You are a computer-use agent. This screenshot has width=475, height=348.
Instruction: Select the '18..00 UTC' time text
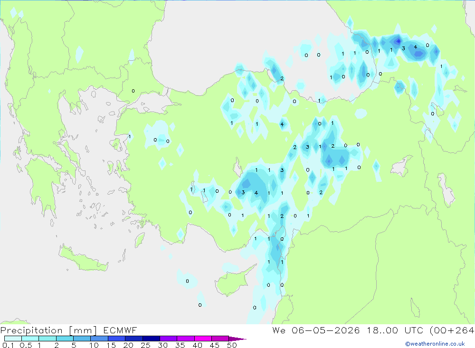395,330
